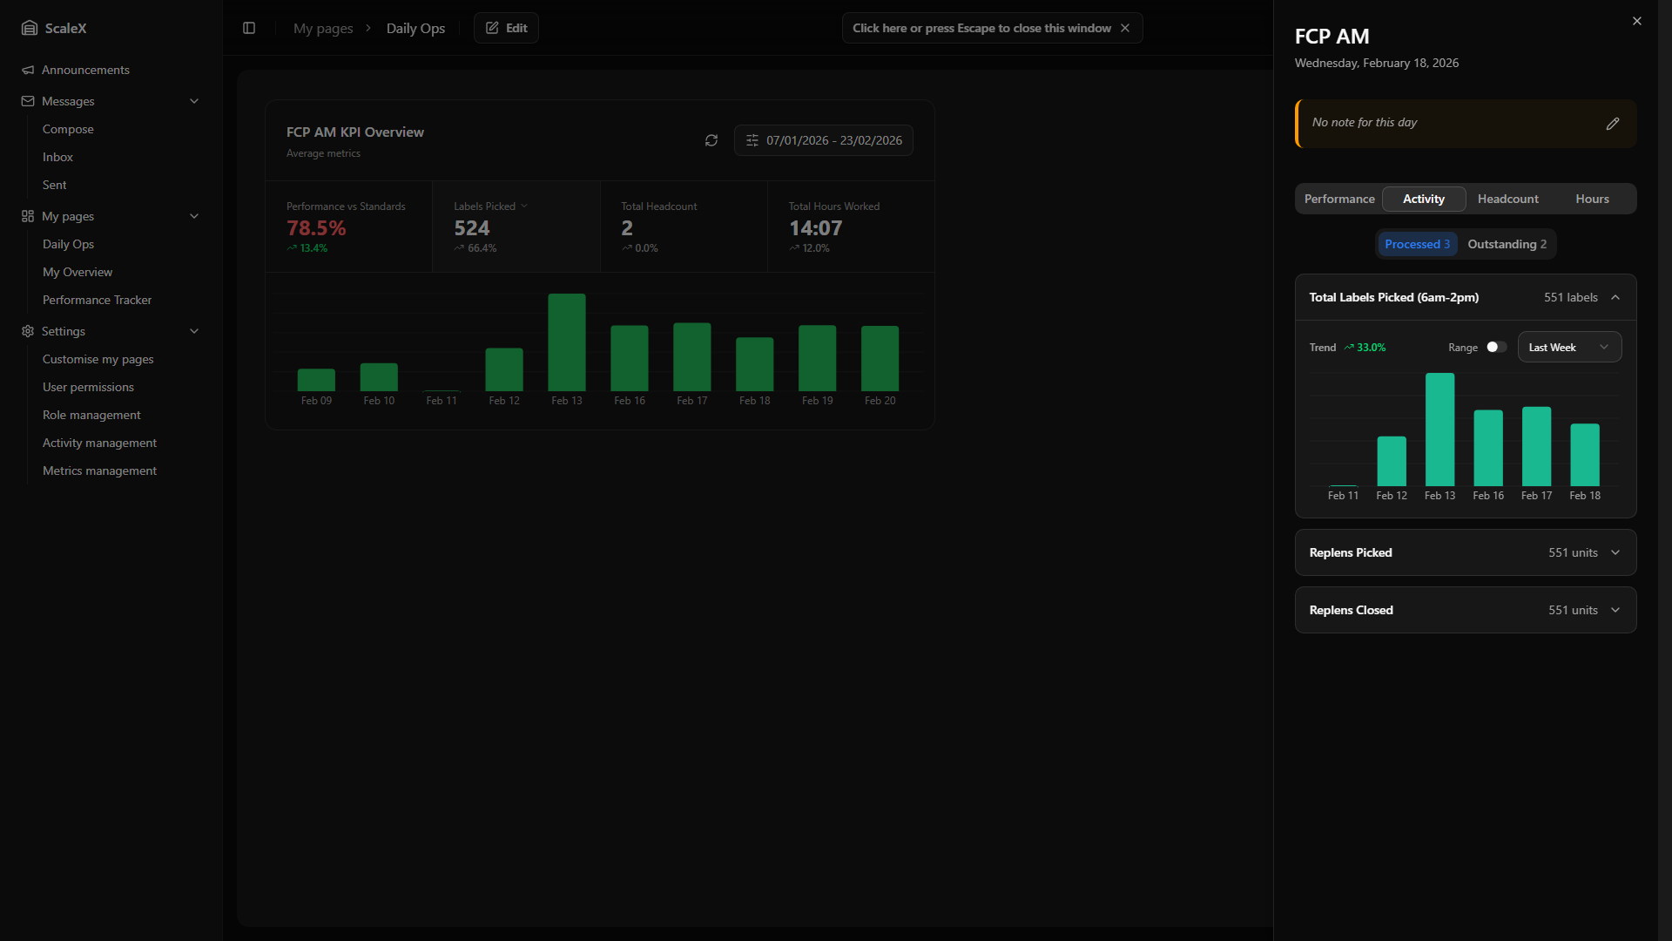Open the date range filter field
The height and width of the screenshot is (941, 1672).
tap(824, 140)
